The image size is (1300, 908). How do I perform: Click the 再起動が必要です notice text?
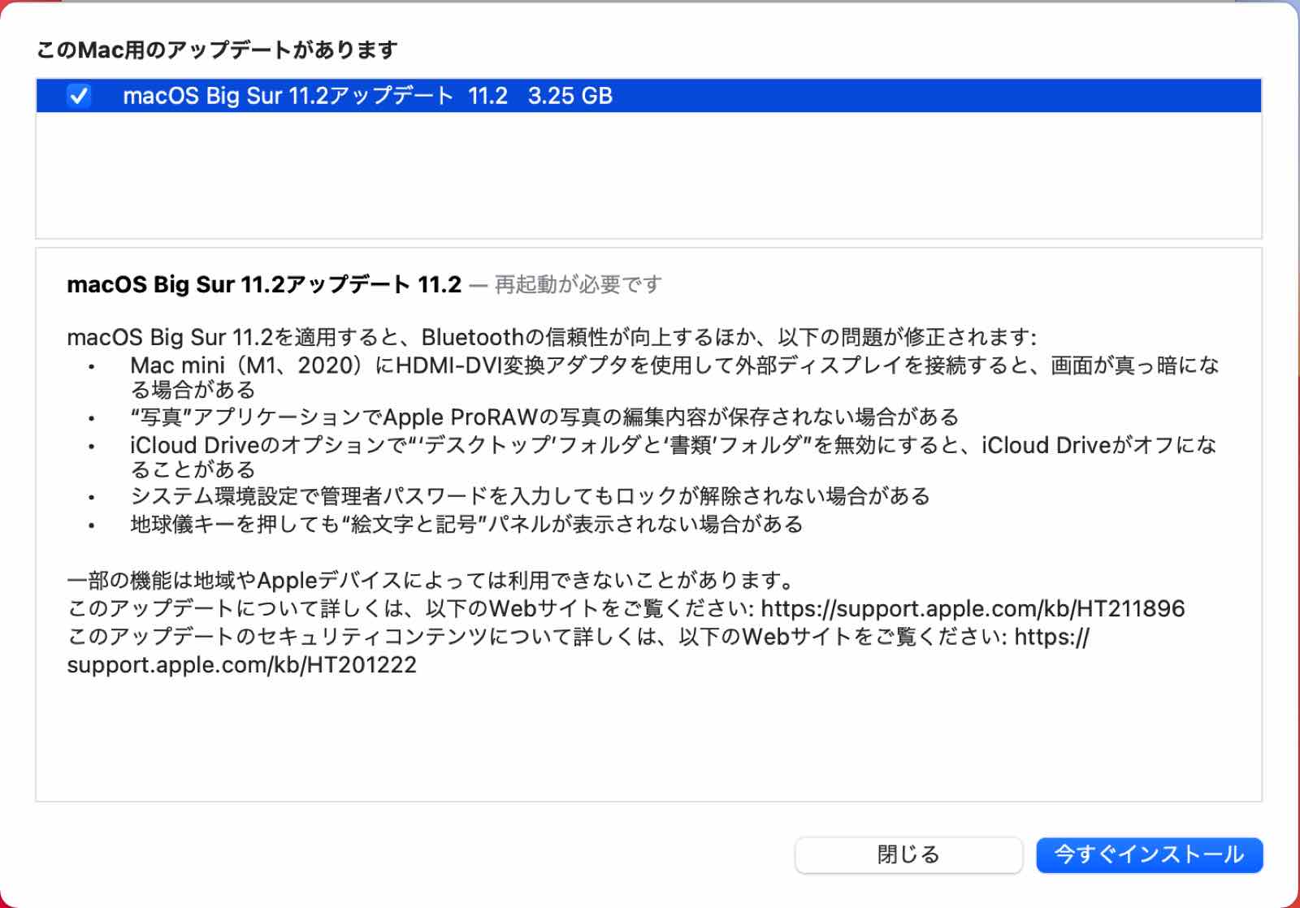[578, 284]
